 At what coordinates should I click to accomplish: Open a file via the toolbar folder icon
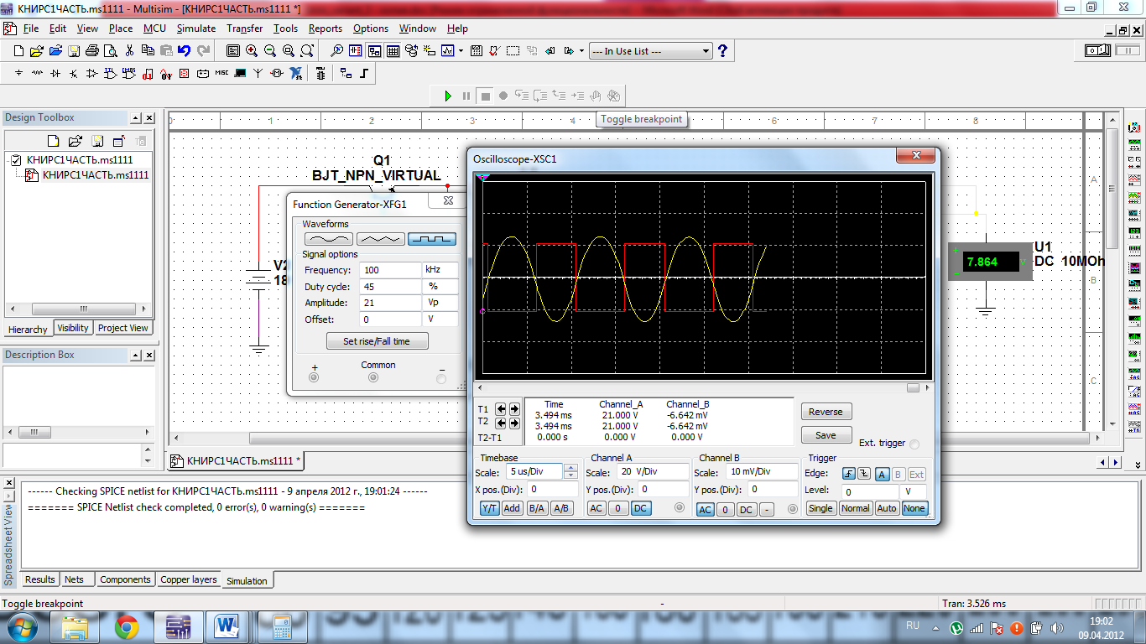click(x=36, y=51)
